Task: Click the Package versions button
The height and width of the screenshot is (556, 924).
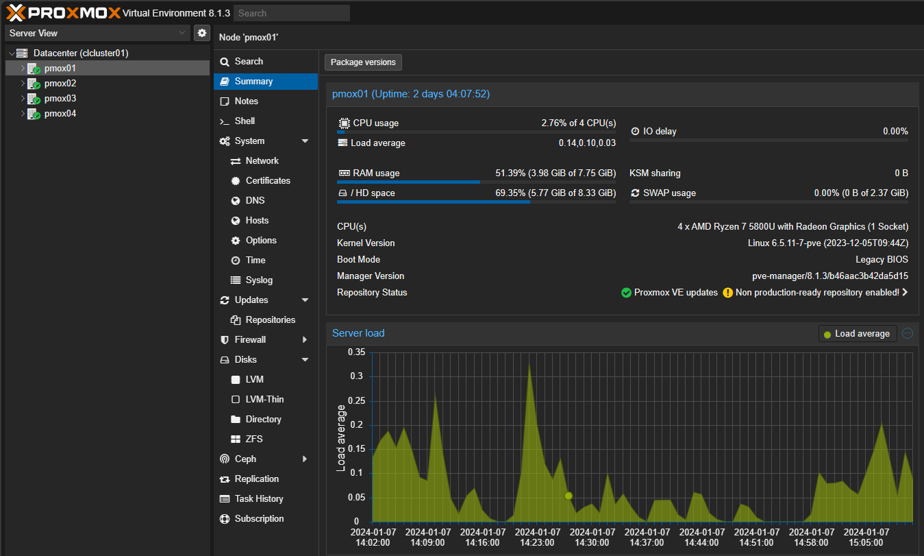Action: [x=363, y=62]
